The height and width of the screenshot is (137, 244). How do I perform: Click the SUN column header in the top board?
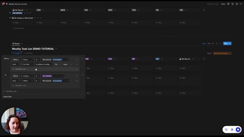39,10
